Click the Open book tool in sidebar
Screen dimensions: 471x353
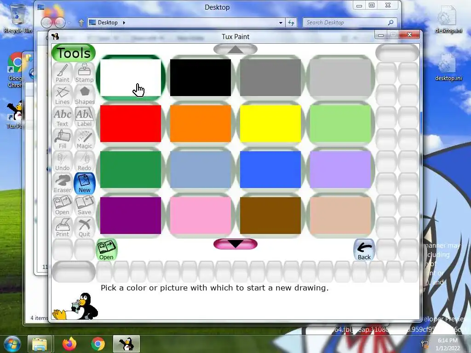click(63, 206)
